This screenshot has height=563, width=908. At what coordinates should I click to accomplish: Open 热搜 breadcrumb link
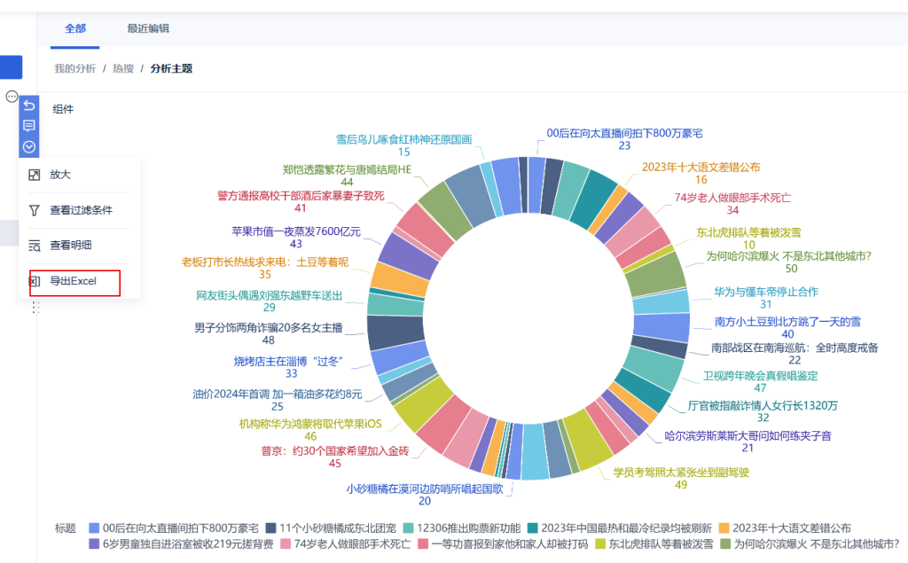point(123,68)
